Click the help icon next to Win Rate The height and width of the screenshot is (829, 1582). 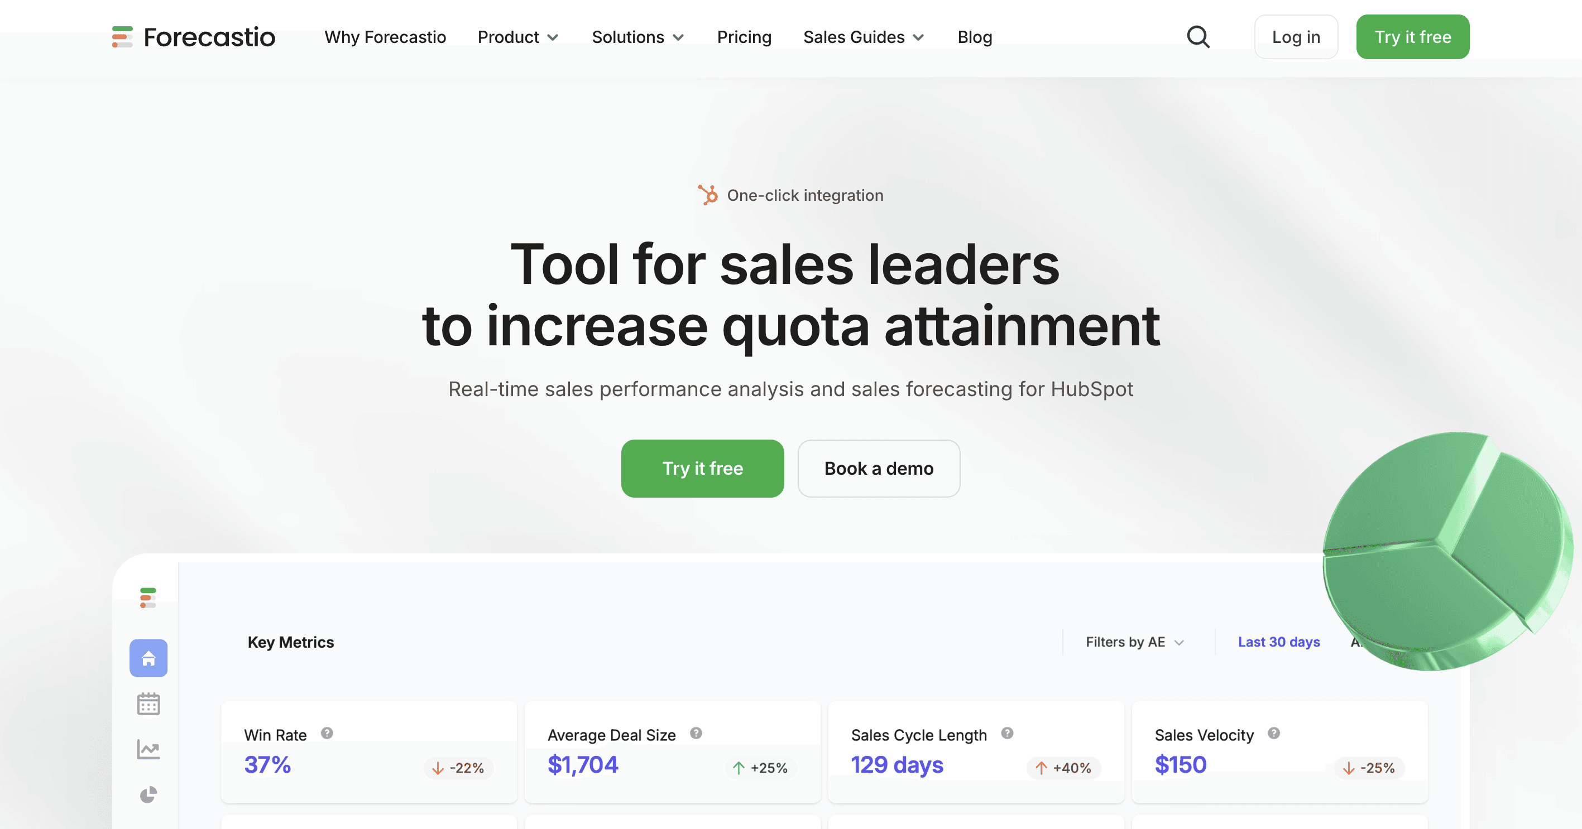point(327,733)
